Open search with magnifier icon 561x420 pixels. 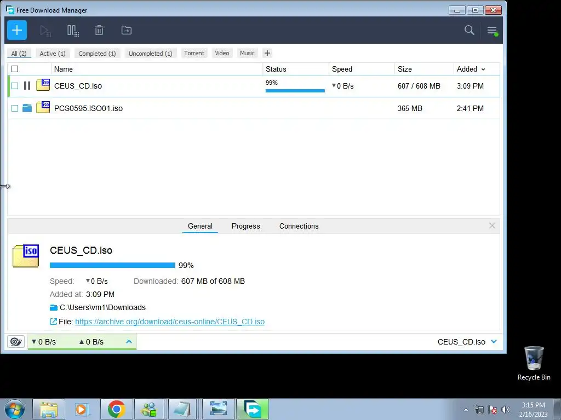470,30
